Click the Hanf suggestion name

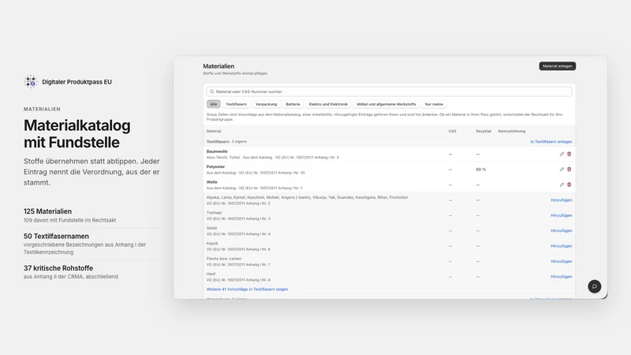tap(211, 274)
